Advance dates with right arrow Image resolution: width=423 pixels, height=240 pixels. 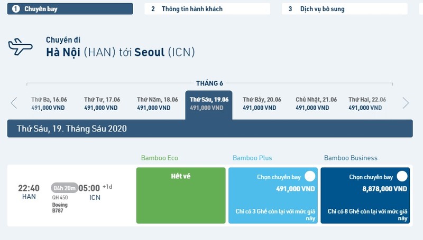[406, 103]
